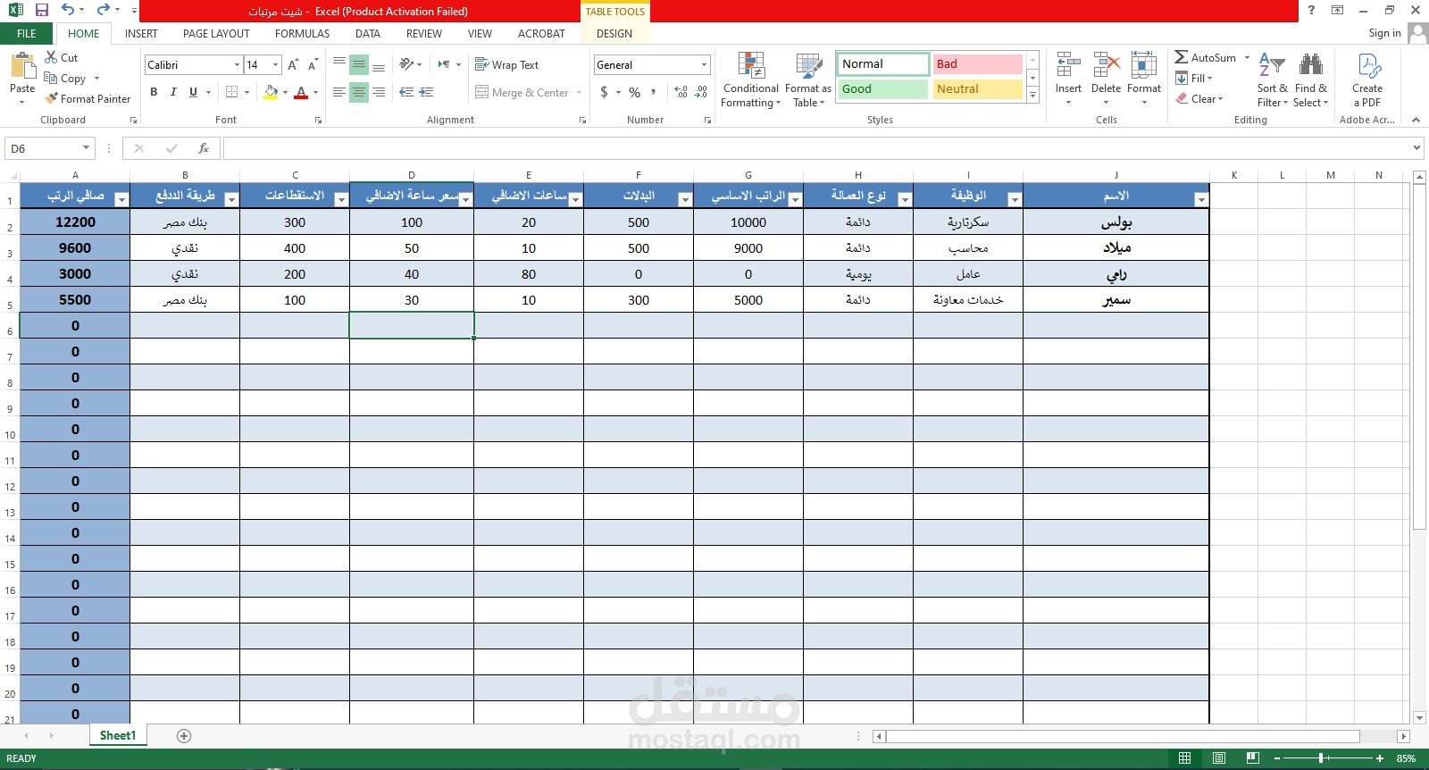Expand the formula bar
1429x770 pixels.
1416,148
